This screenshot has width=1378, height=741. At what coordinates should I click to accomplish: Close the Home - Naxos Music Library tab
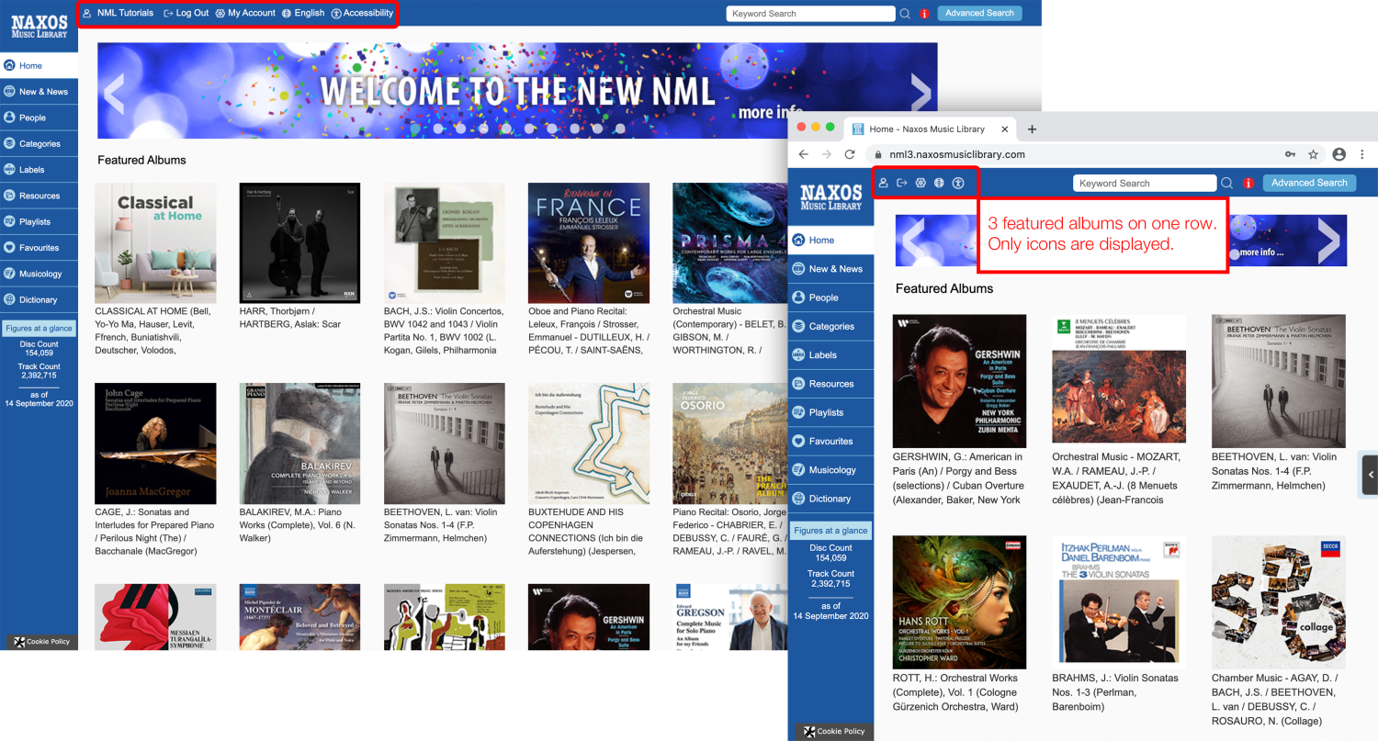tap(1005, 129)
